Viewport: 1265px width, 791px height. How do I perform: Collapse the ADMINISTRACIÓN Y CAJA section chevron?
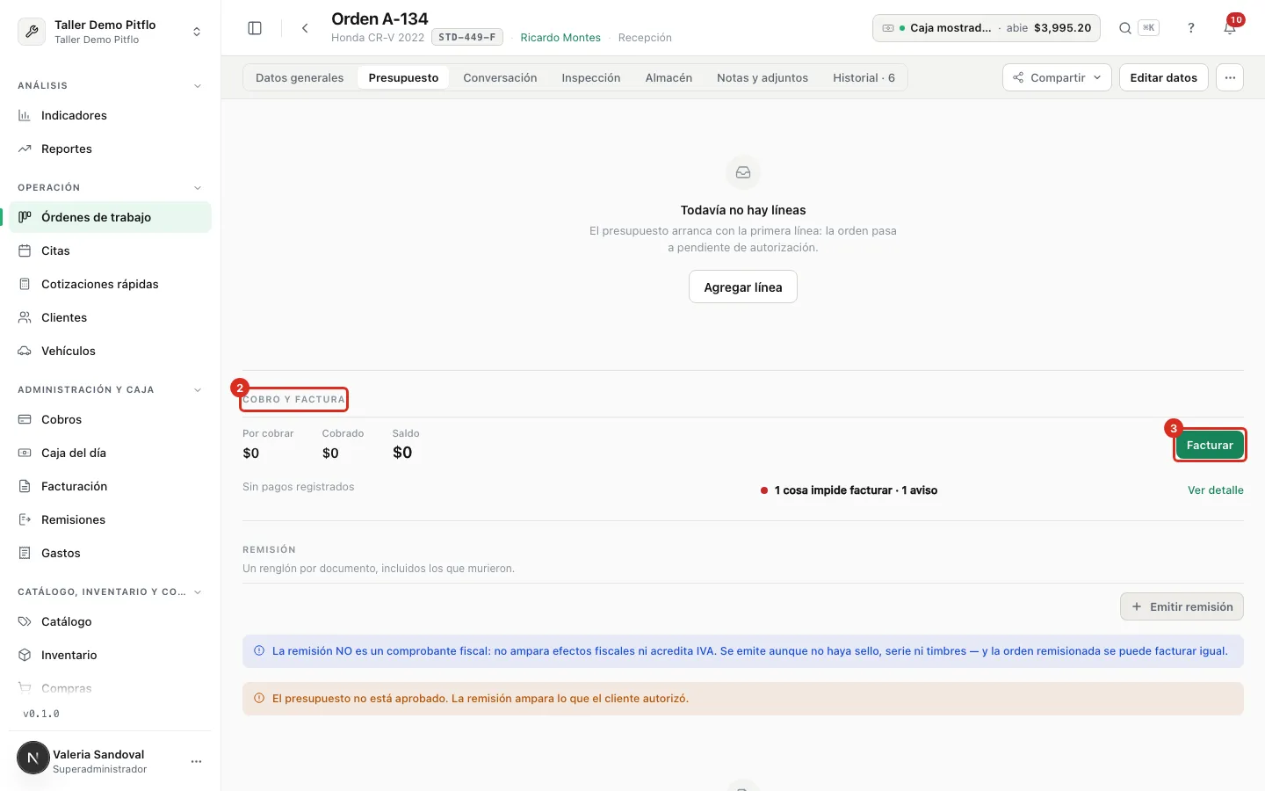pyautogui.click(x=198, y=390)
